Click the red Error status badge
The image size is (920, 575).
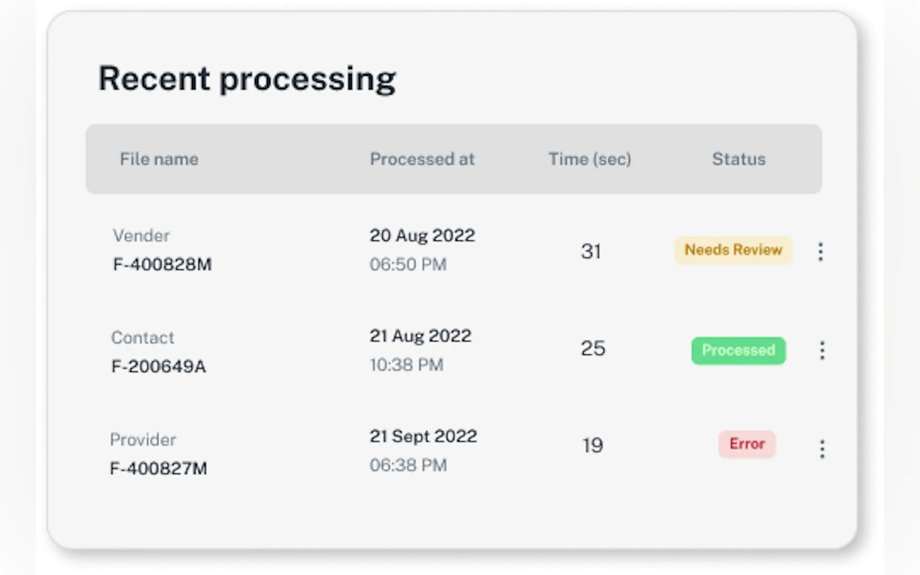747,444
